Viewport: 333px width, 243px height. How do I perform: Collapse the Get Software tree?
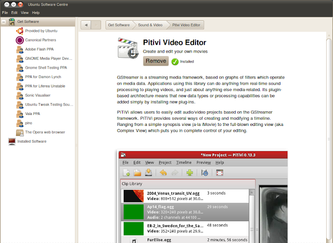pos(4,22)
